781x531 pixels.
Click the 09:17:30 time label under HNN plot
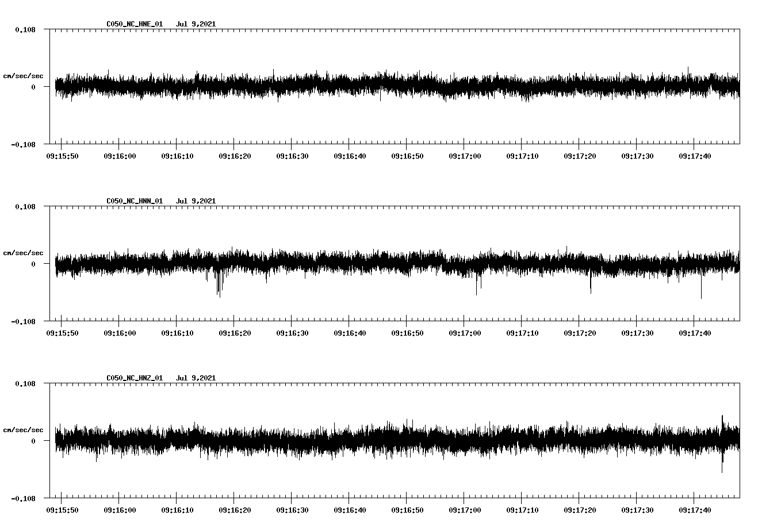click(x=637, y=333)
